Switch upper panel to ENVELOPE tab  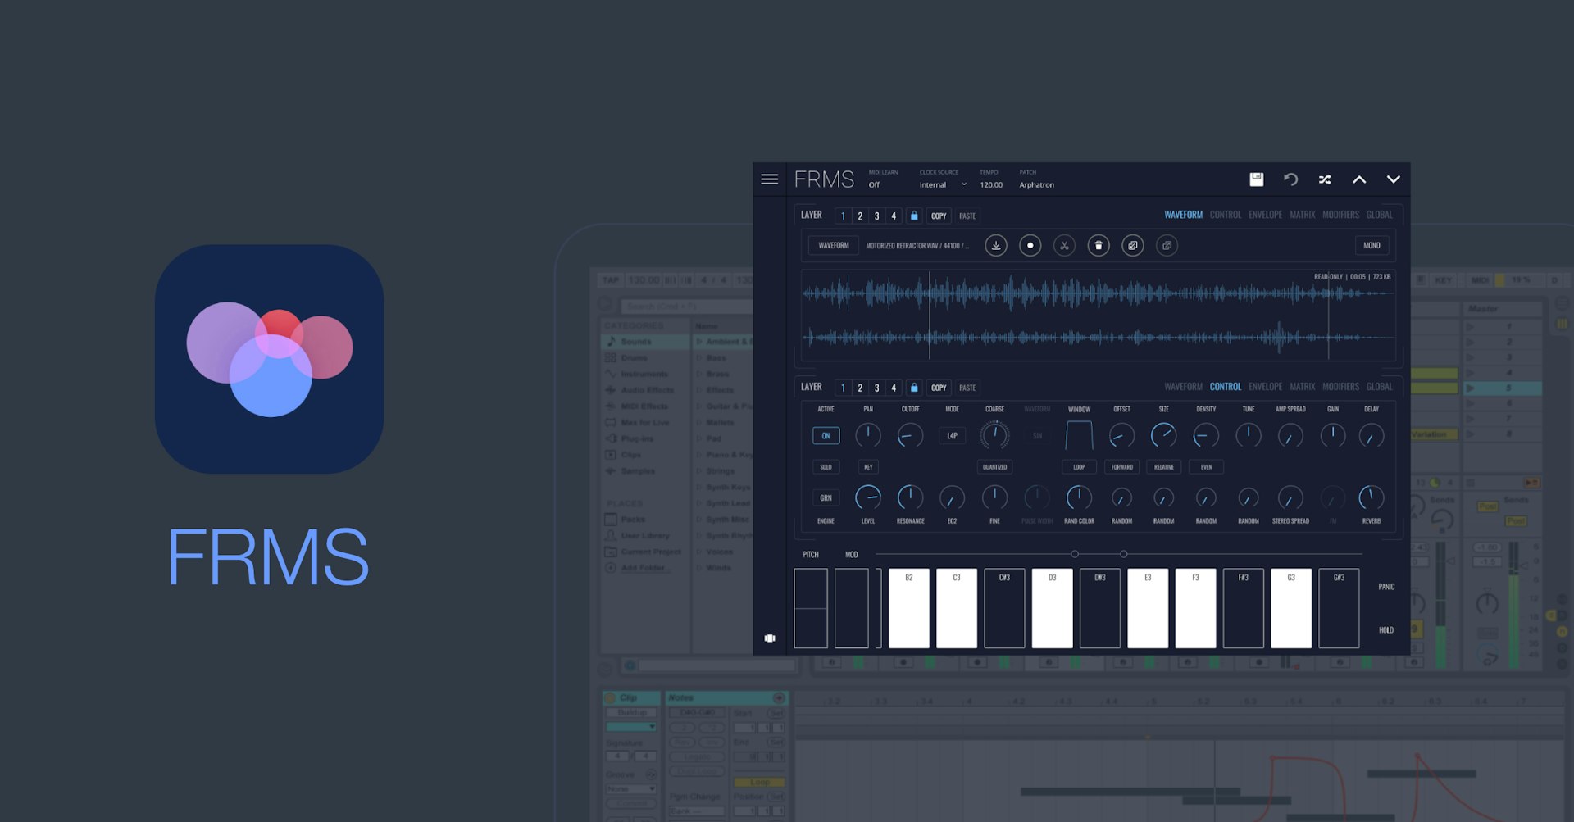tap(1265, 215)
